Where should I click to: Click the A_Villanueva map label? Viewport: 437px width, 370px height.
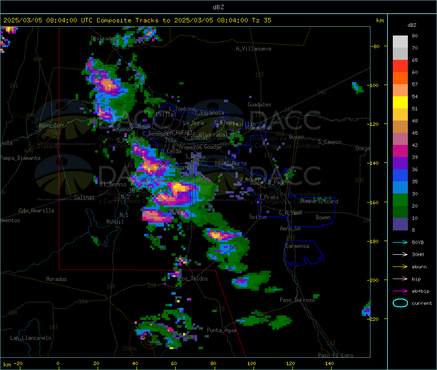coord(253,49)
